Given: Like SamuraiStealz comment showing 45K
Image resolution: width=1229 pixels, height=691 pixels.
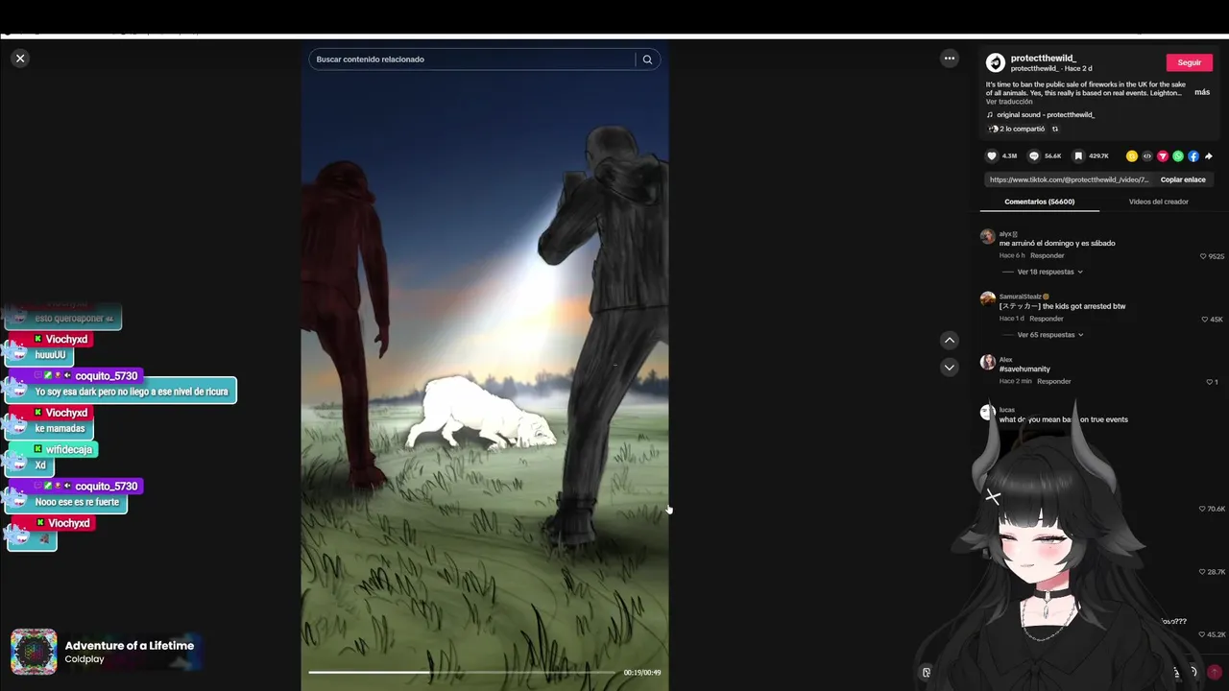Looking at the screenshot, I should 1205,320.
